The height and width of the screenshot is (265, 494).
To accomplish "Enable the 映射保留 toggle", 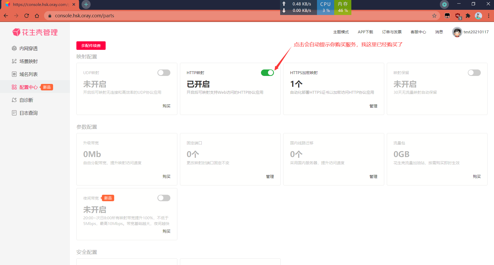I will 474,73.
